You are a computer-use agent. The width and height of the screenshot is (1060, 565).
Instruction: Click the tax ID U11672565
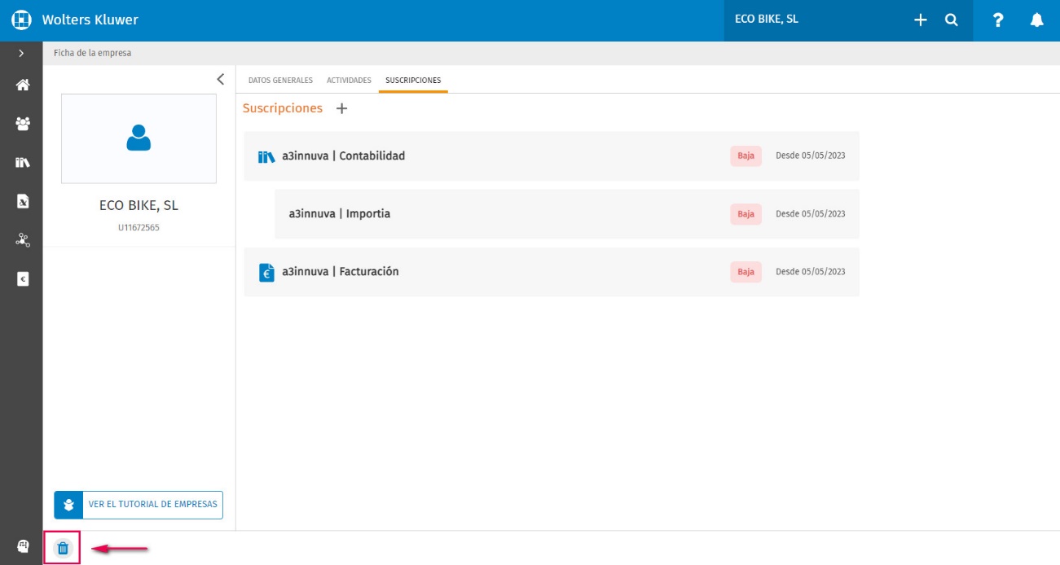coord(139,228)
